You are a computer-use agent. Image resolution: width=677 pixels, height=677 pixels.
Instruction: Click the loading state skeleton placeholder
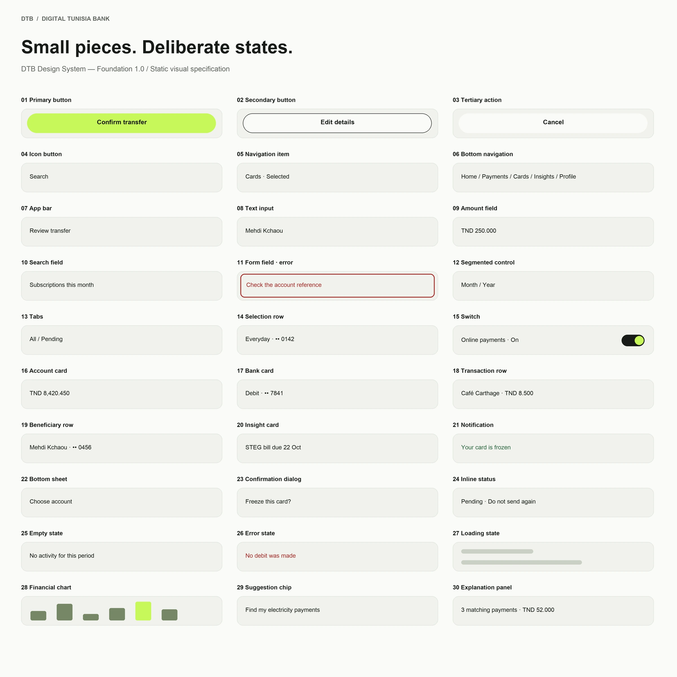(x=553, y=557)
